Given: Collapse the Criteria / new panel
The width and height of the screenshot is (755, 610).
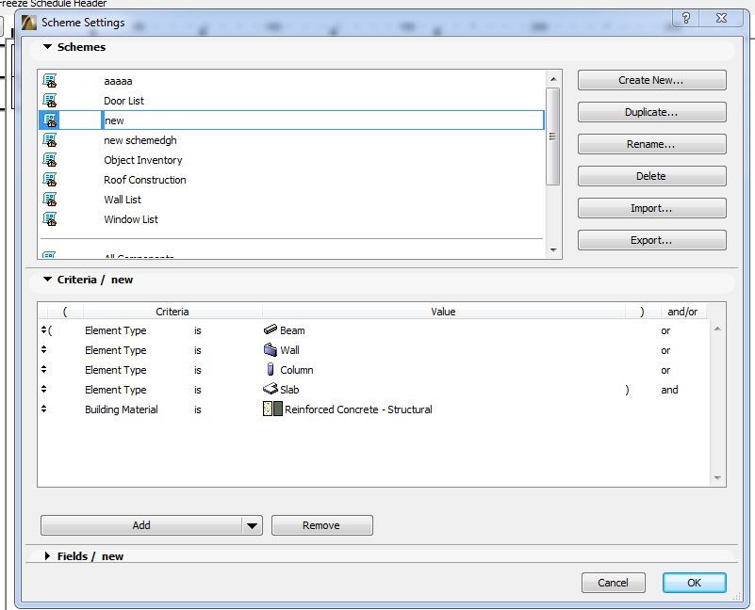Looking at the screenshot, I should point(47,279).
